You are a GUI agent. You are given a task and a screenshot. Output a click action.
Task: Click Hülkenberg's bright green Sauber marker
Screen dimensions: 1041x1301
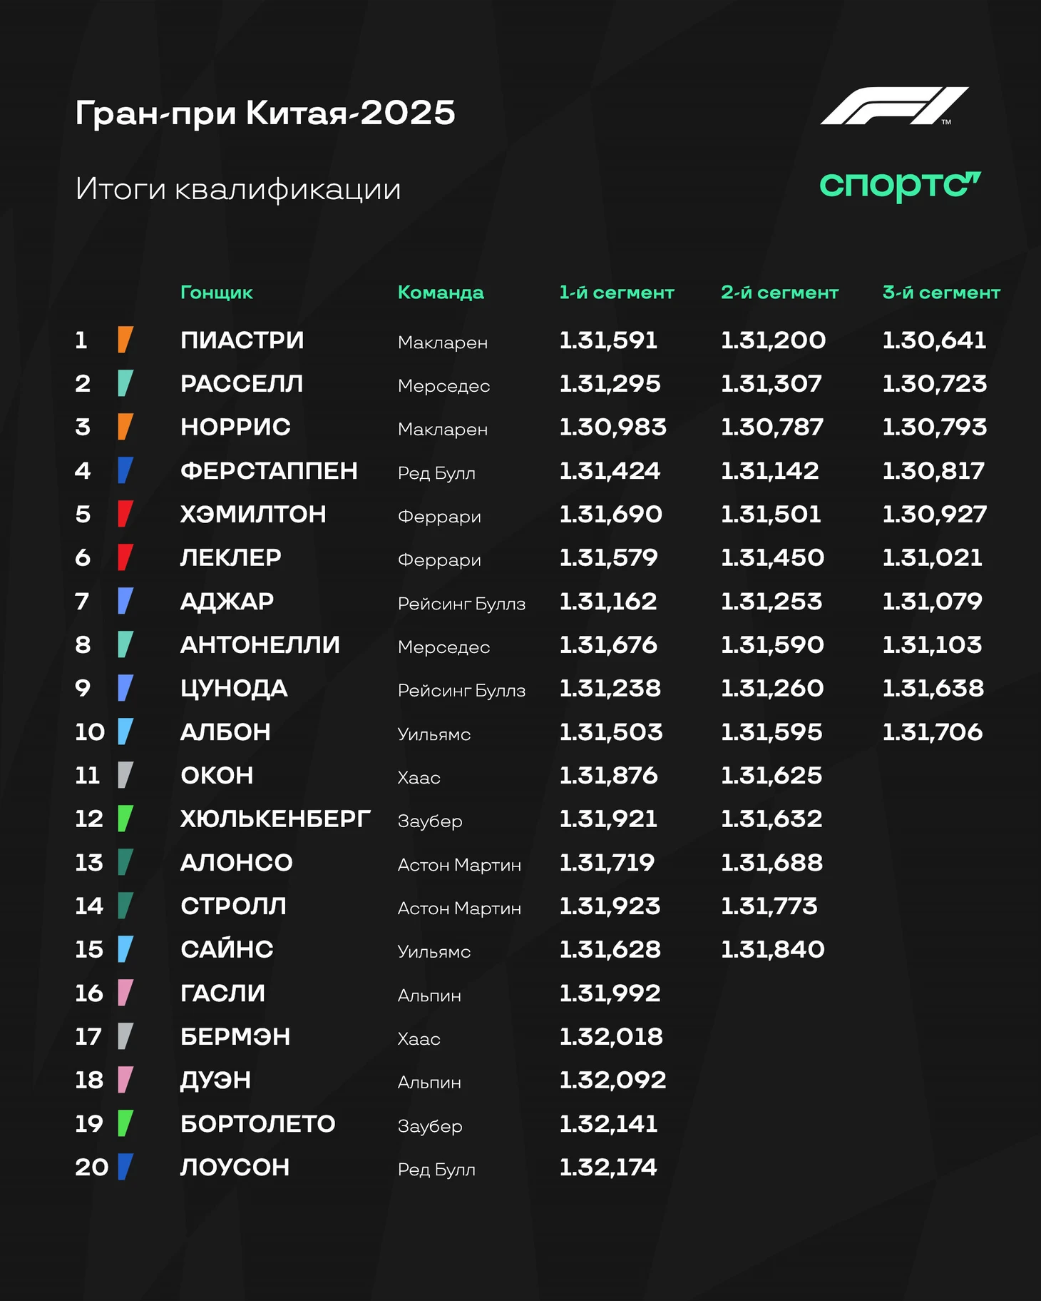tap(125, 819)
